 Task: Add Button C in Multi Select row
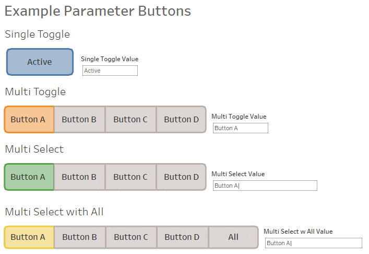130,177
